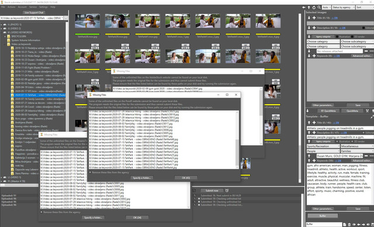Toggle Illustration checkbox in Selected images panel
374x227 pixels.
tap(337, 36)
